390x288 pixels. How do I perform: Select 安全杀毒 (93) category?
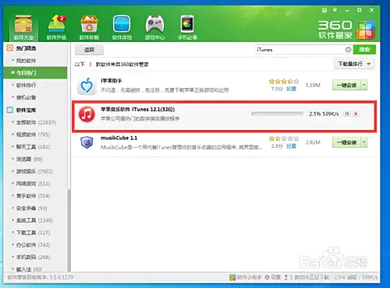tap(31, 209)
